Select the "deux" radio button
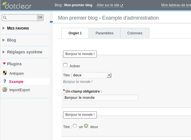Screen dimensions: 191x140 coord(86,126)
